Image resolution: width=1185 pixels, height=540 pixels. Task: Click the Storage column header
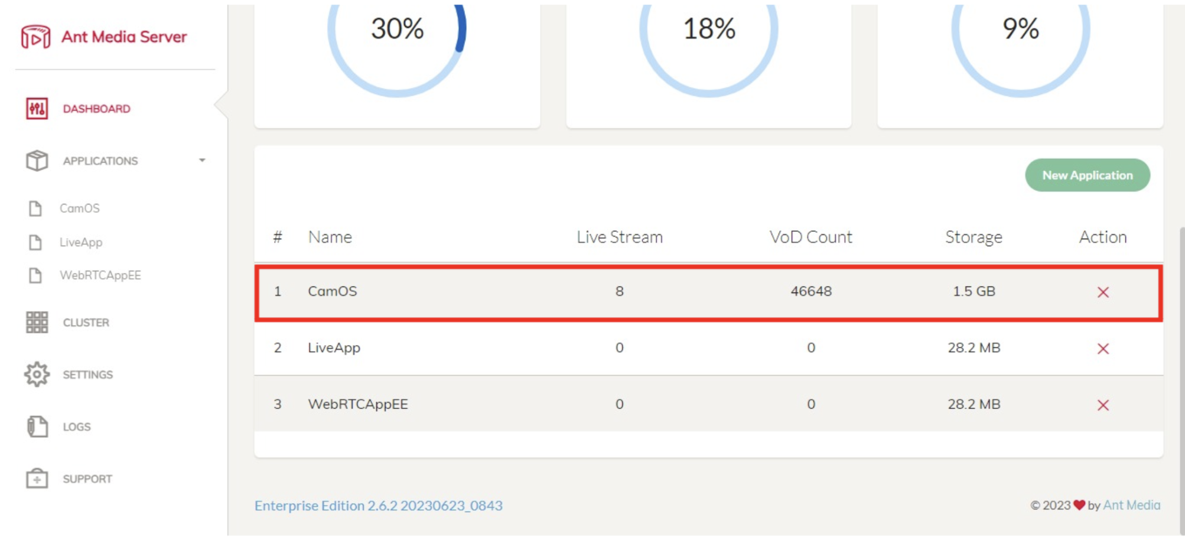pos(974,237)
